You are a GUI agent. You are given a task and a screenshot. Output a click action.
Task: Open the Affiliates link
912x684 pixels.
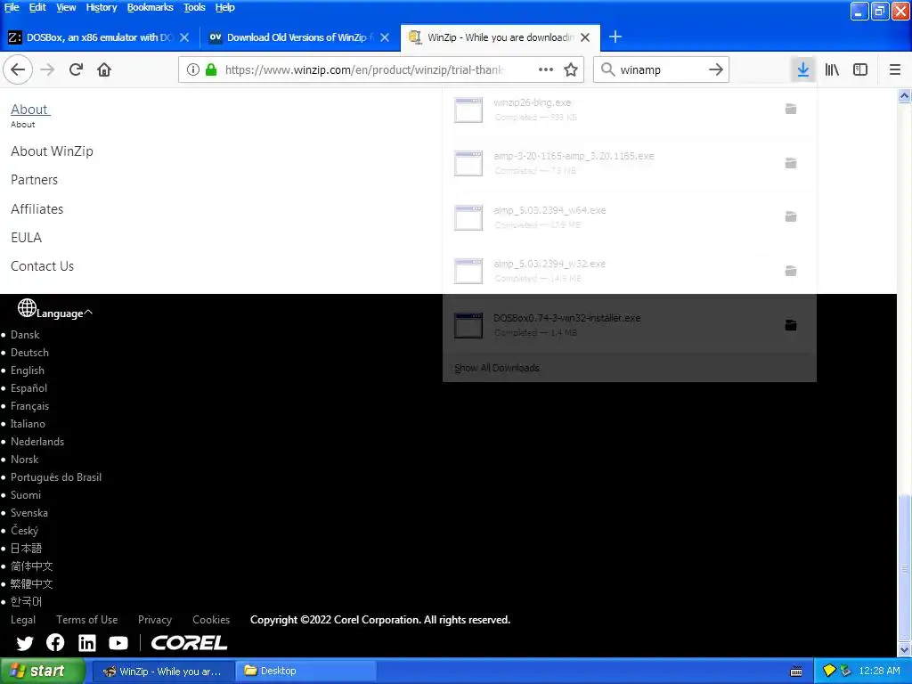[x=37, y=208]
